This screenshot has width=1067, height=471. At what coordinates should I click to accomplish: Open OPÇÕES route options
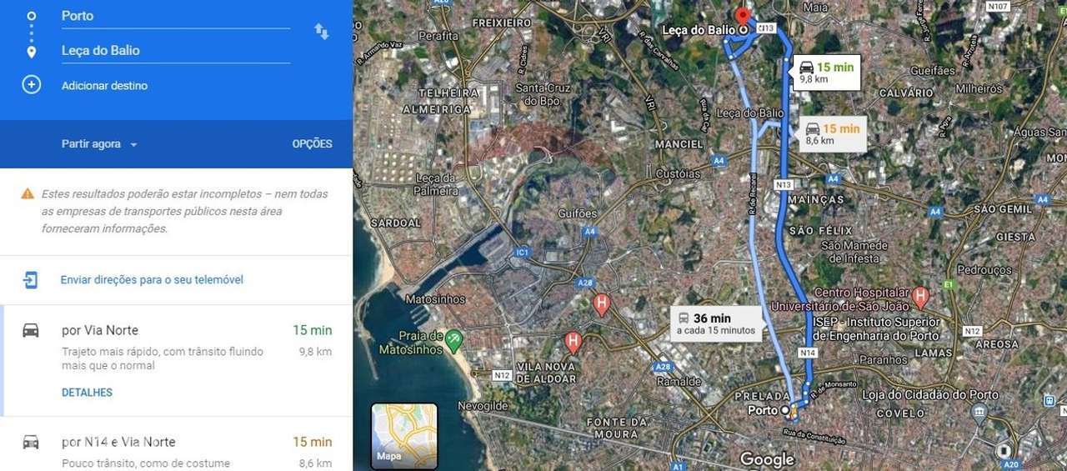click(x=312, y=144)
